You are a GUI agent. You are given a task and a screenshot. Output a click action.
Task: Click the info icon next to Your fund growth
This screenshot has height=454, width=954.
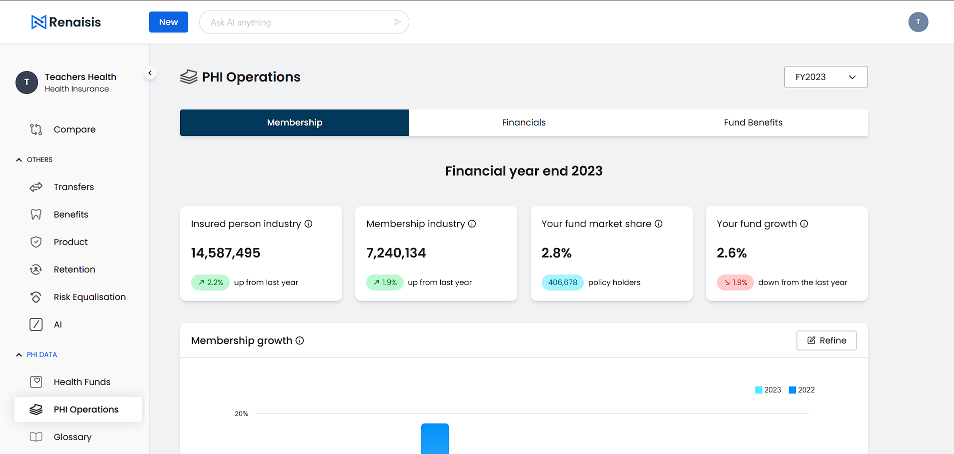(x=804, y=224)
